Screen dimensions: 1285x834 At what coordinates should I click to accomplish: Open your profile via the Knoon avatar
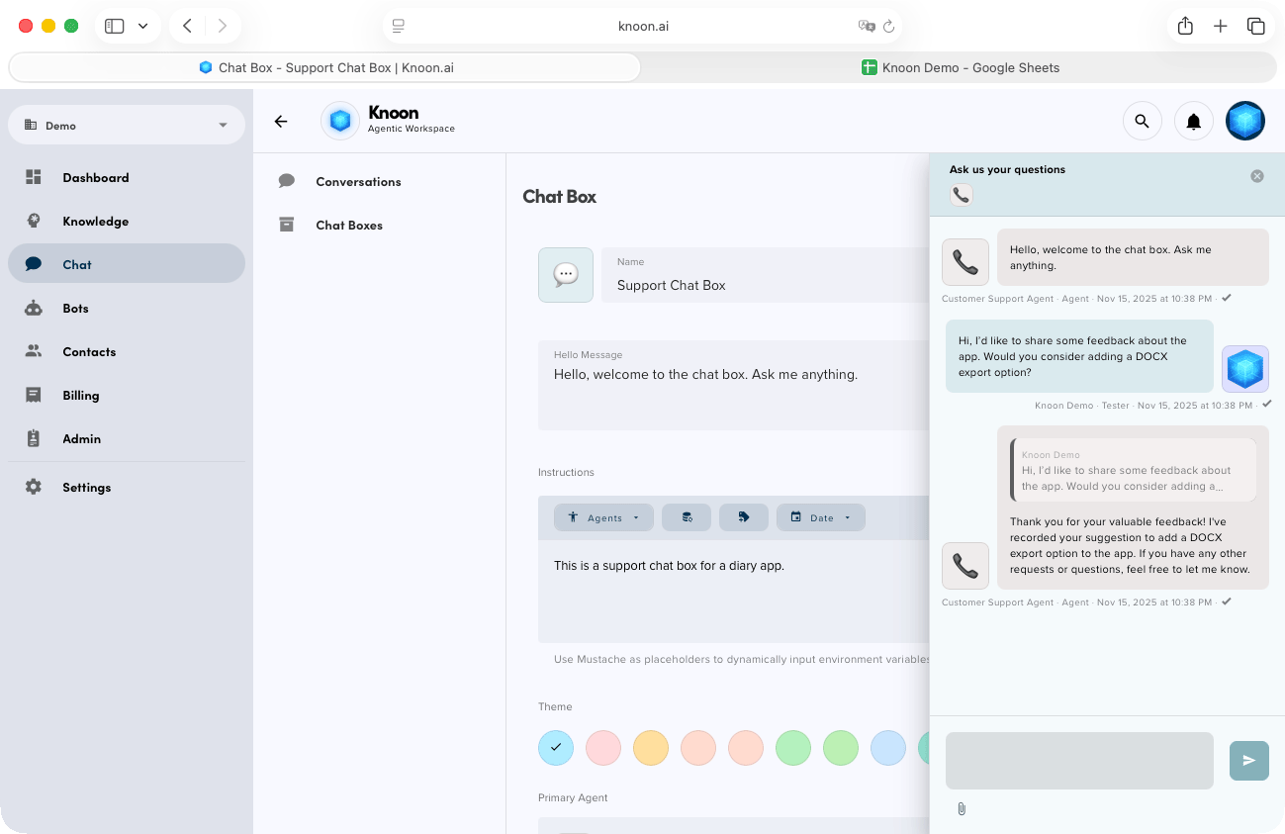click(1245, 120)
